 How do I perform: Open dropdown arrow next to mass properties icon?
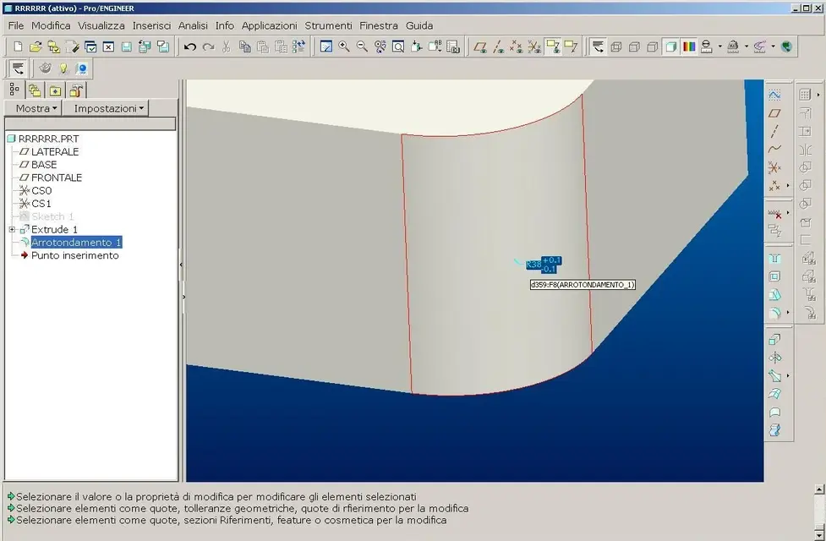click(x=747, y=46)
